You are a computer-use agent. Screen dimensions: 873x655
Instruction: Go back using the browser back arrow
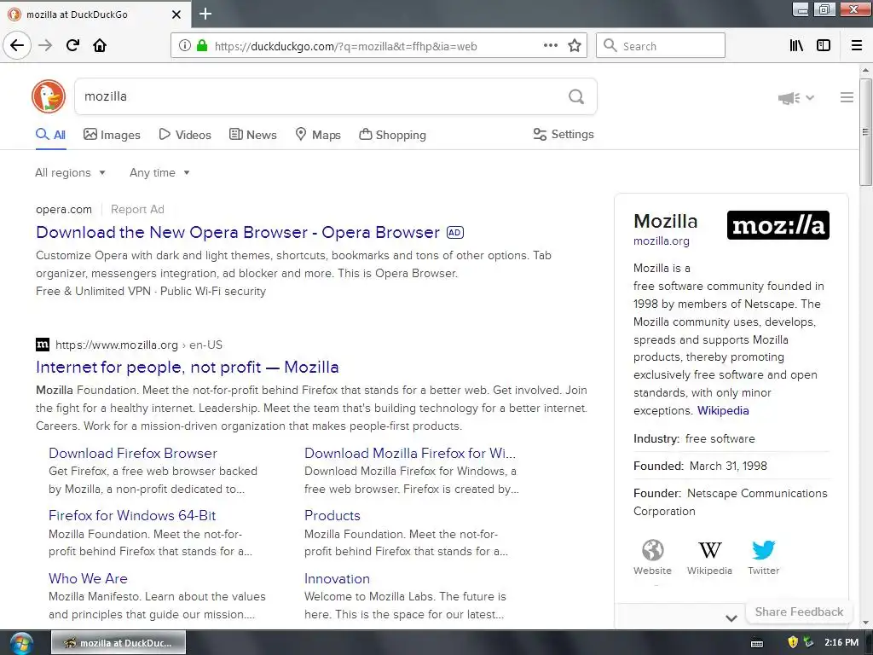click(x=17, y=46)
